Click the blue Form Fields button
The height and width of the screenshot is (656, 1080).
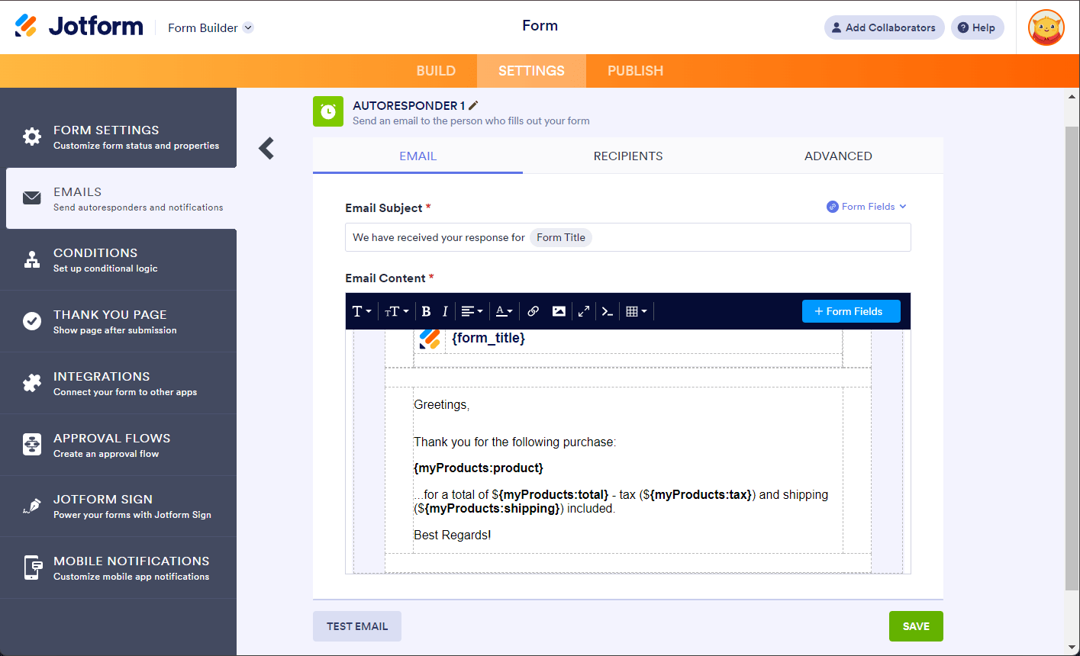click(851, 311)
